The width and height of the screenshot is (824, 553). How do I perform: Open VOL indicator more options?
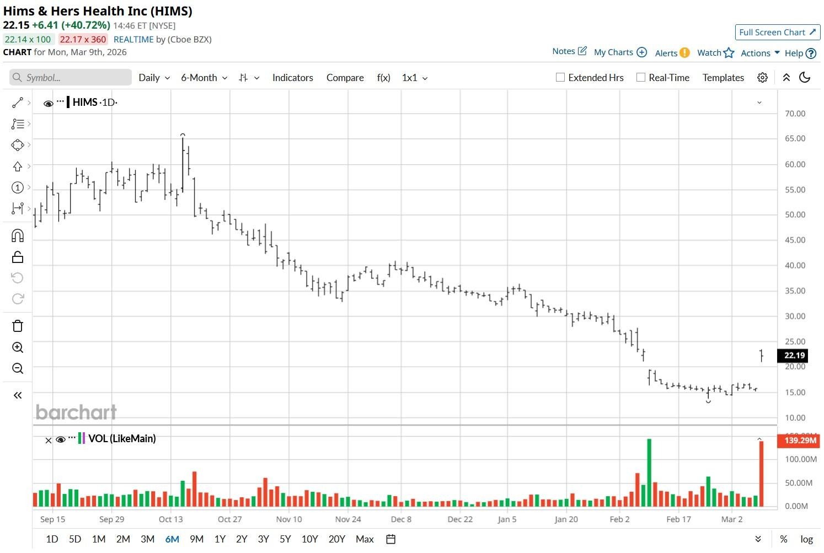(72, 438)
